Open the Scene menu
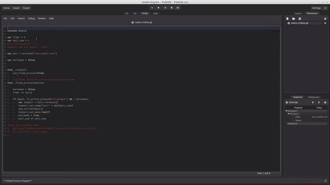The image size is (330, 185). tap(6, 8)
